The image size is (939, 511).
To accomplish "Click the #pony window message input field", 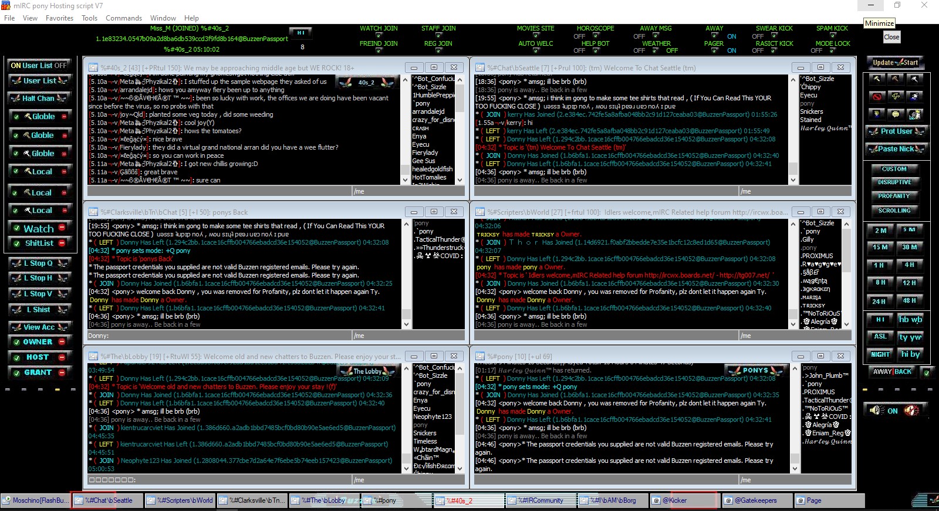I will (x=606, y=480).
